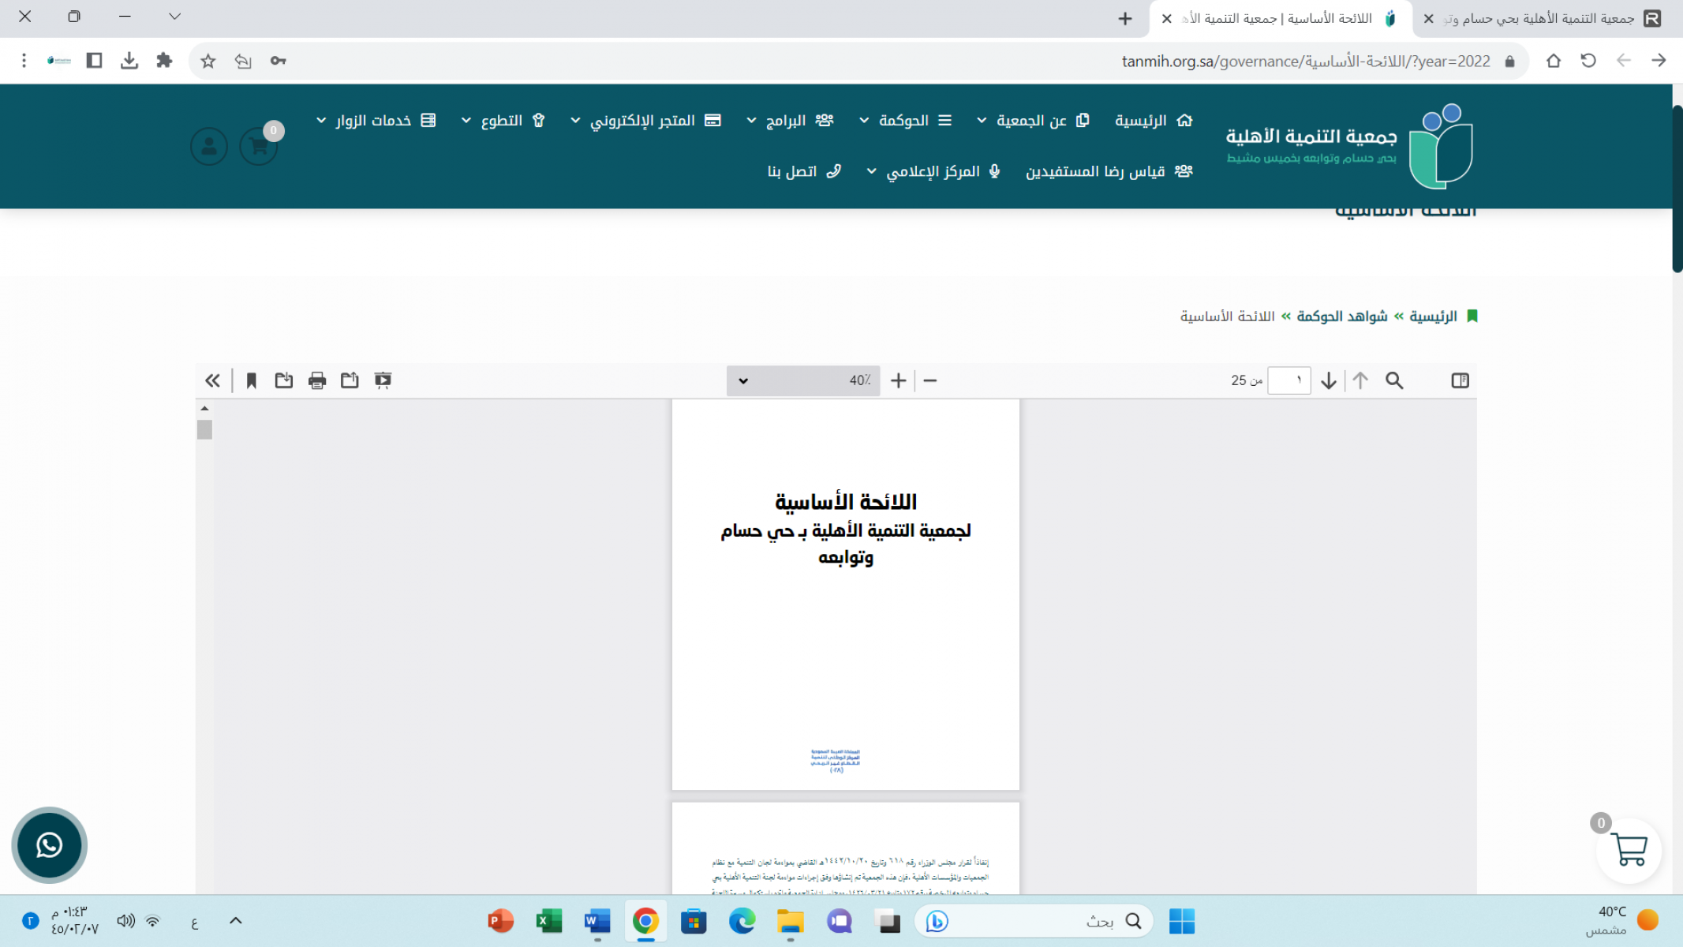Follow the شواهد الحوكمة breadcrumb link
The height and width of the screenshot is (947, 1683).
pyautogui.click(x=1341, y=316)
